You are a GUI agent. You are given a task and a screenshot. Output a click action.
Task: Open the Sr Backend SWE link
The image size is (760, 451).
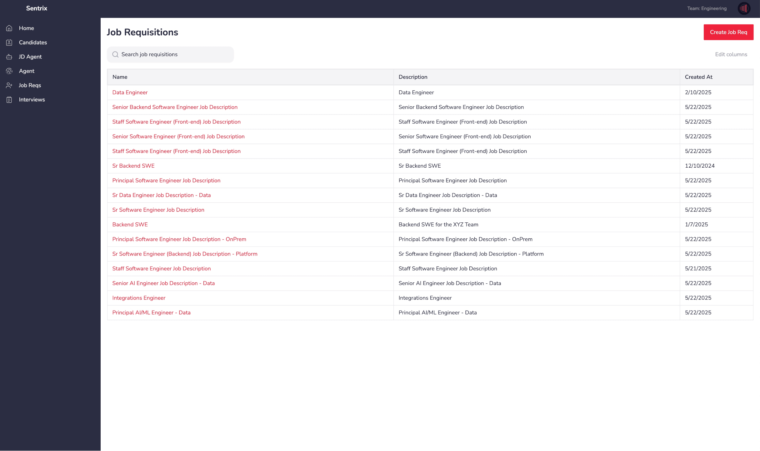click(133, 166)
